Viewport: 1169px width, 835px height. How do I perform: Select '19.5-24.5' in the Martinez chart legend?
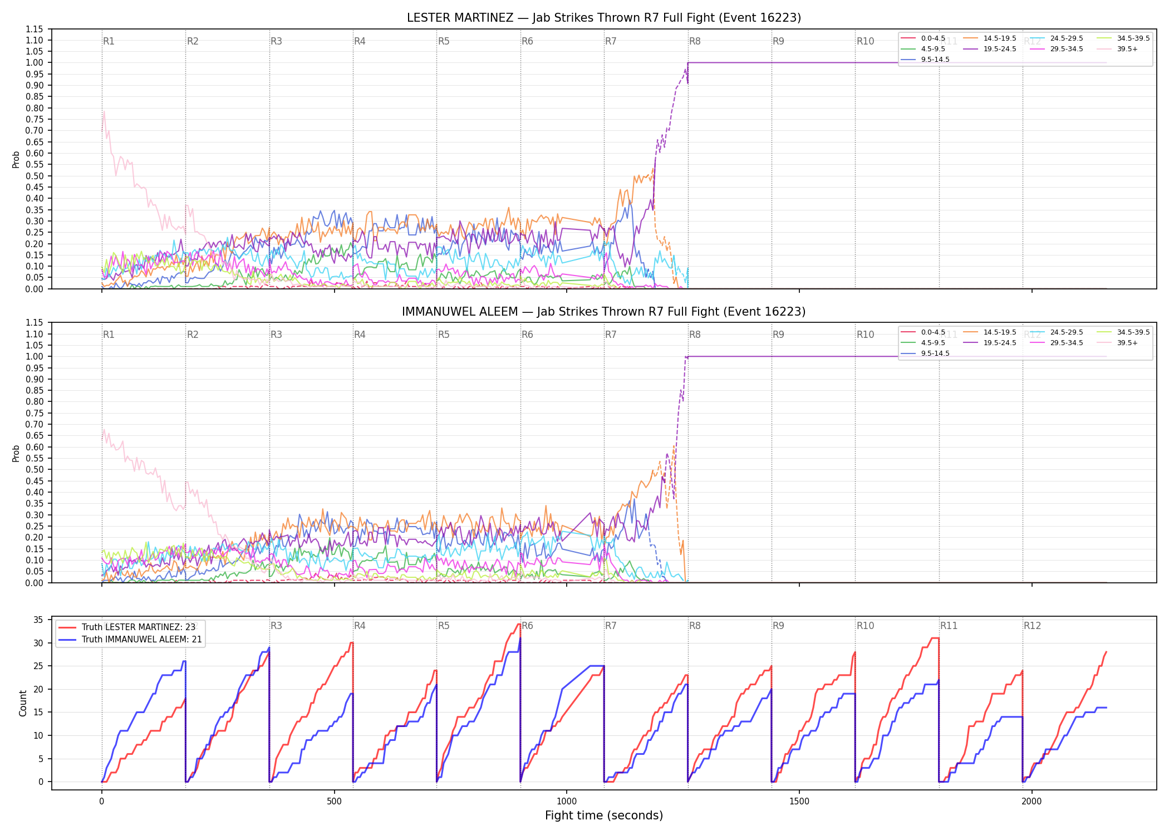click(x=1000, y=49)
